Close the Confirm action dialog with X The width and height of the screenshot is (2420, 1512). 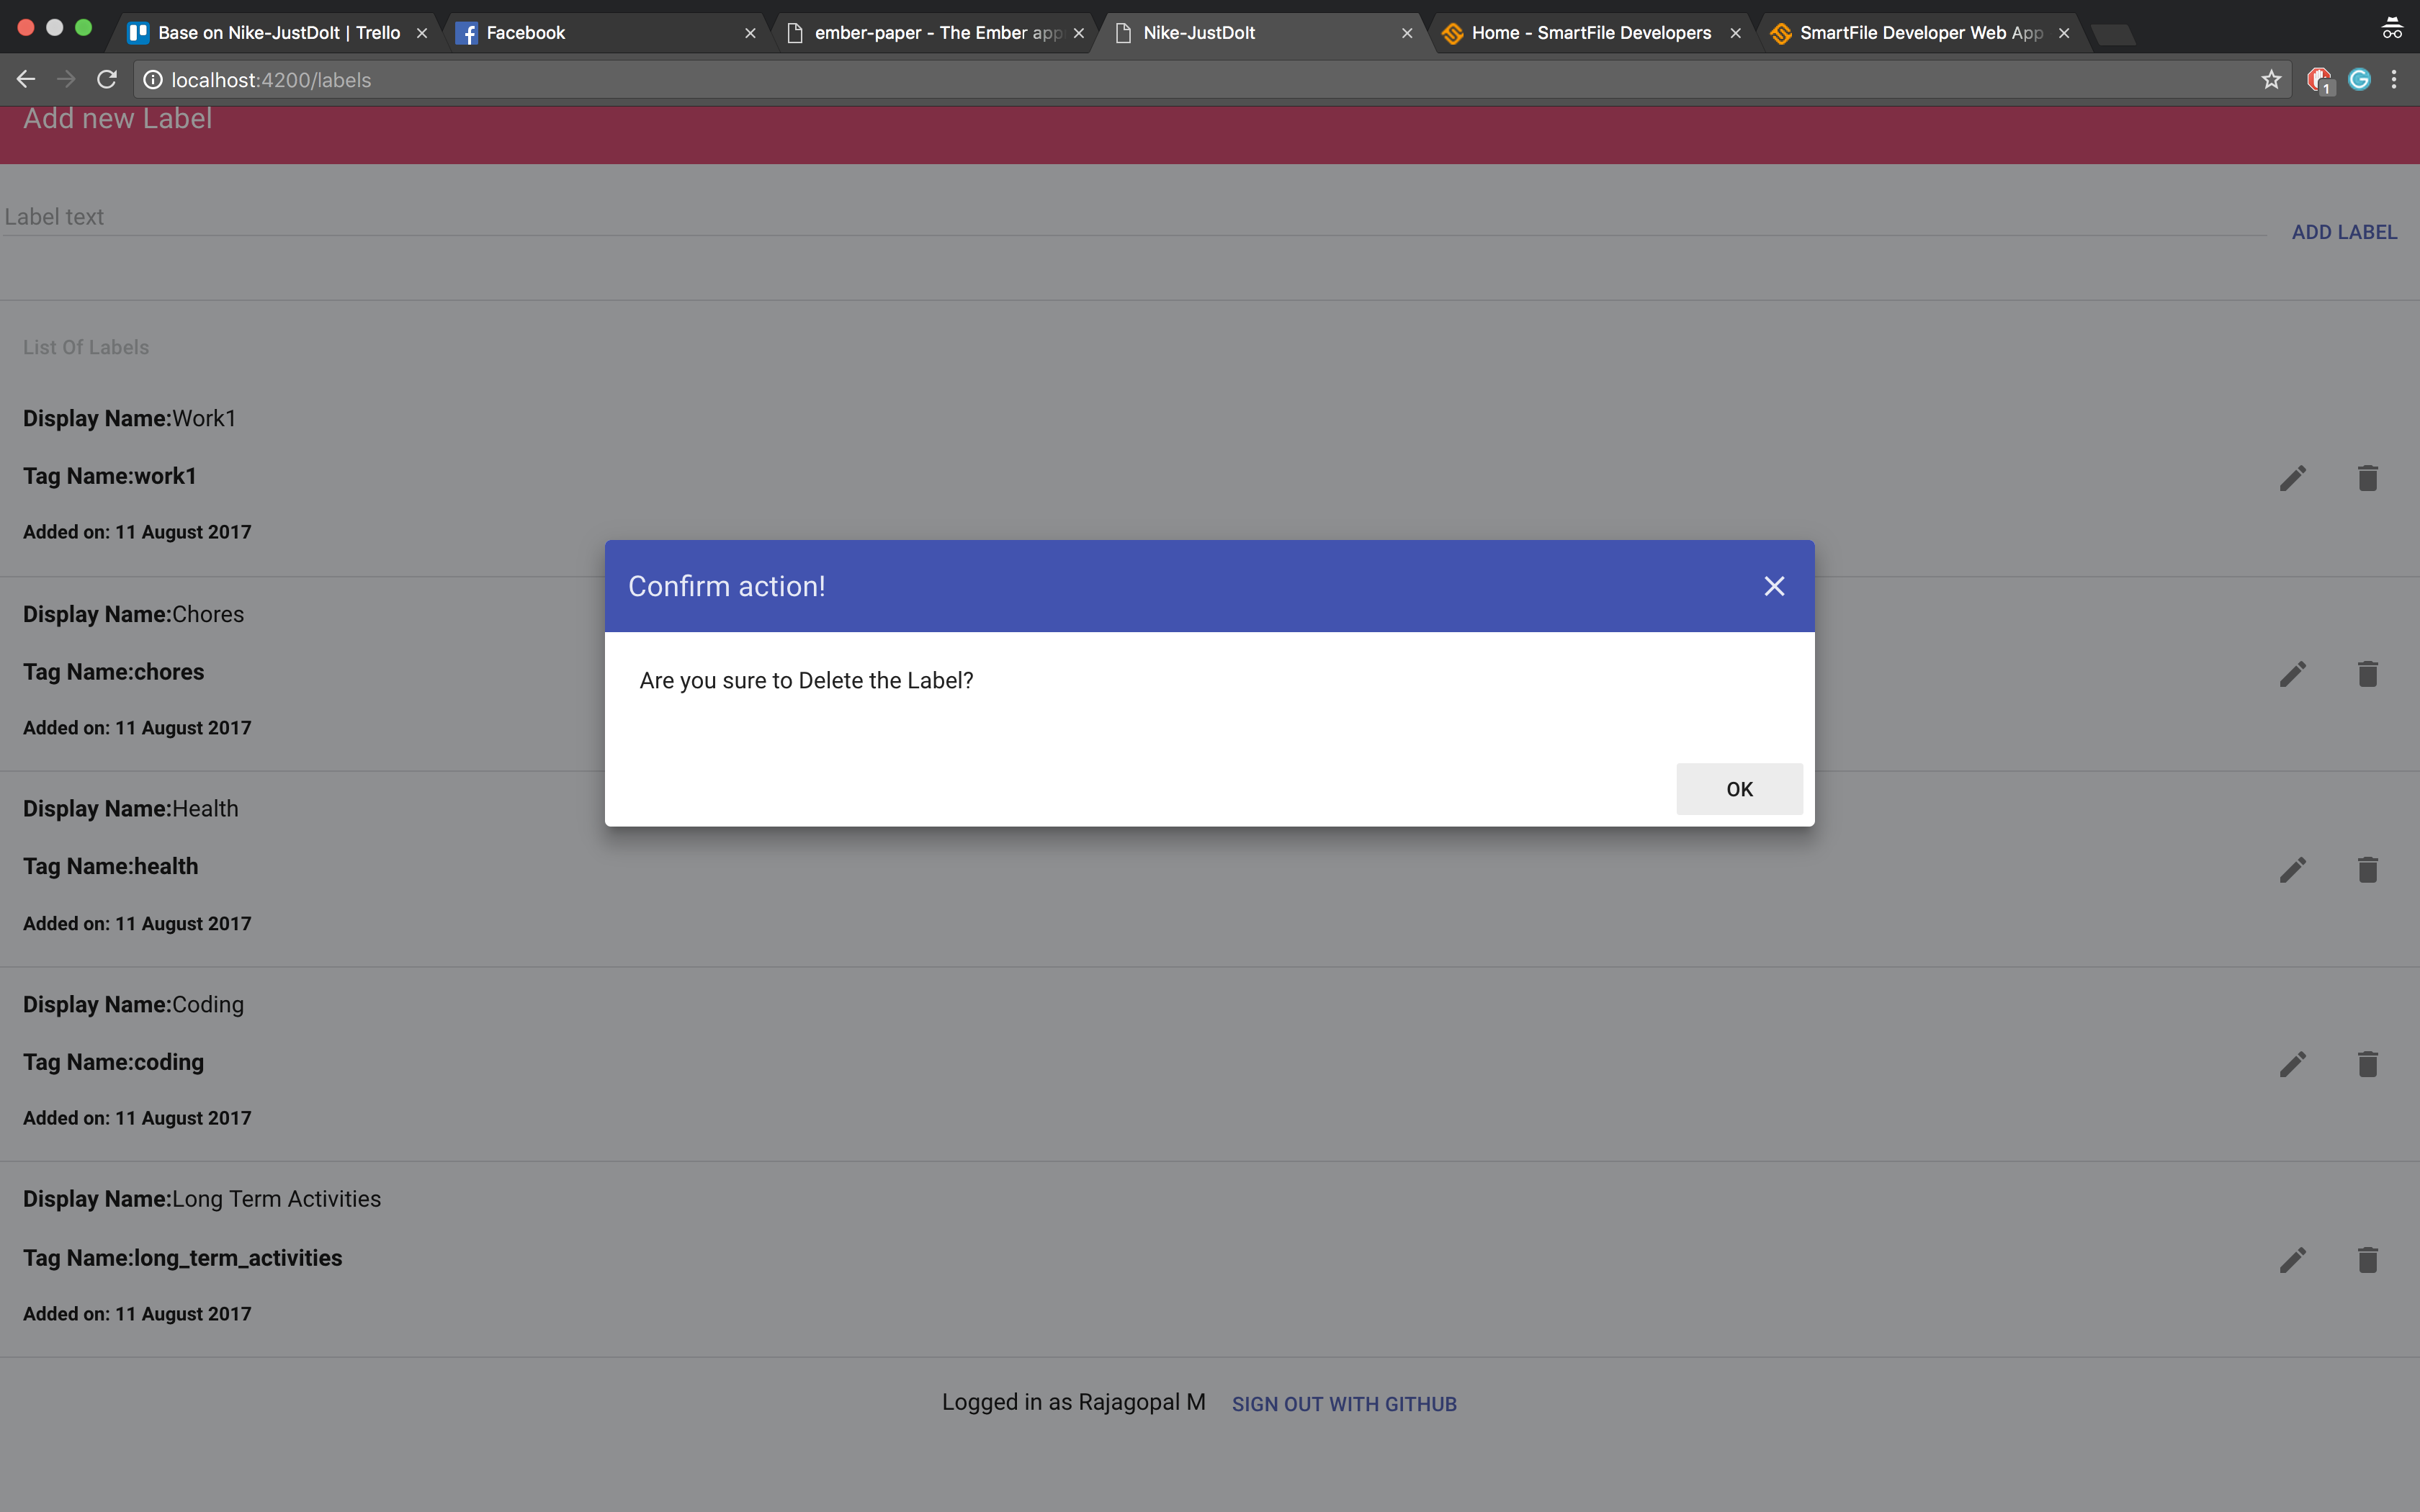1774,586
